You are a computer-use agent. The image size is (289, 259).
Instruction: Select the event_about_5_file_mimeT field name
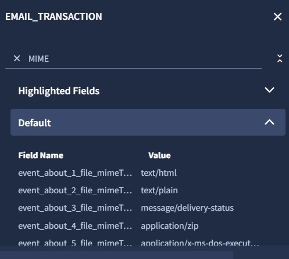pyautogui.click(x=75, y=243)
